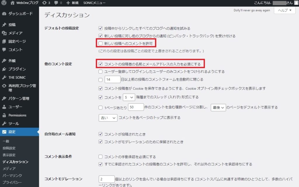
Task: Go to メディア settings submenu
Action: (x=9, y=169)
